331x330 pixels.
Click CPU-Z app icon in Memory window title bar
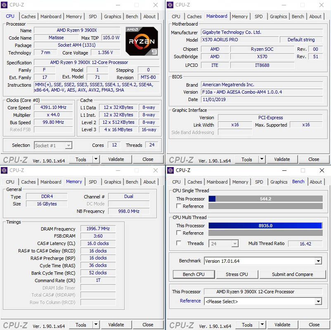(4, 170)
